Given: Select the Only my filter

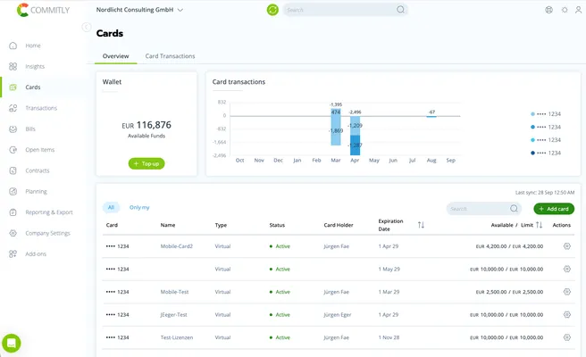Looking at the screenshot, I should point(139,207).
